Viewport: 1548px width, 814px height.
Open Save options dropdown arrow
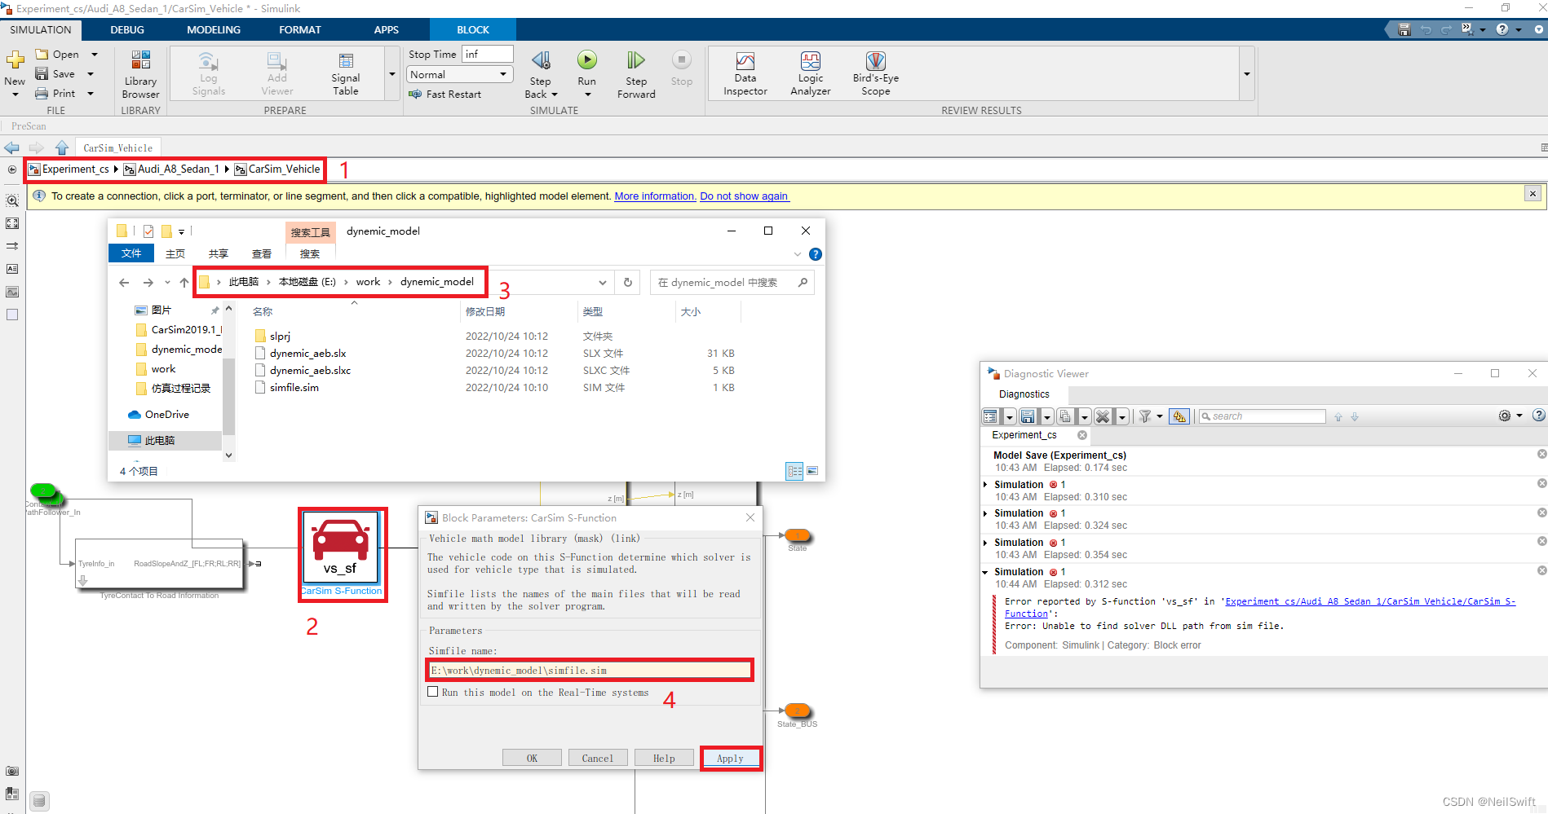point(91,74)
